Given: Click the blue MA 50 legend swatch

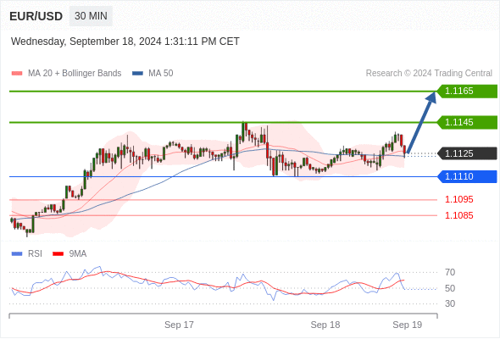Looking at the screenshot, I should 137,74.
